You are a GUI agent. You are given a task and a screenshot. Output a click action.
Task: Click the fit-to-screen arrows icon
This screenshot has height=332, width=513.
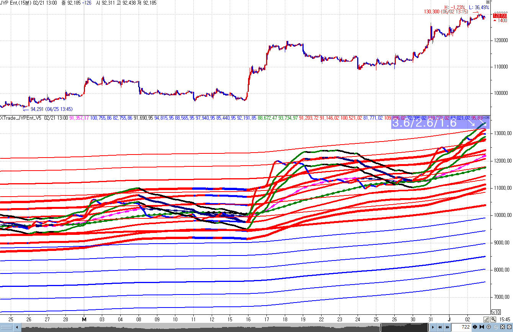pyautogui.click(x=502, y=327)
